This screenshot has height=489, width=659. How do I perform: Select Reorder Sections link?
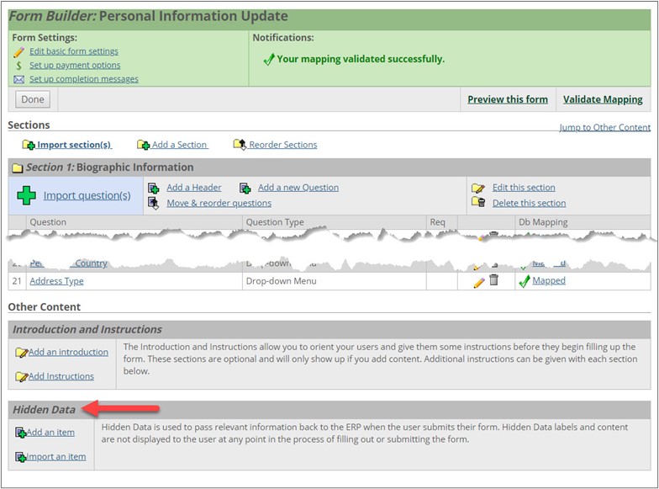tap(282, 145)
